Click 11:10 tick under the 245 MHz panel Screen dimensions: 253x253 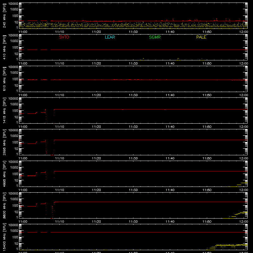(x=59, y=32)
